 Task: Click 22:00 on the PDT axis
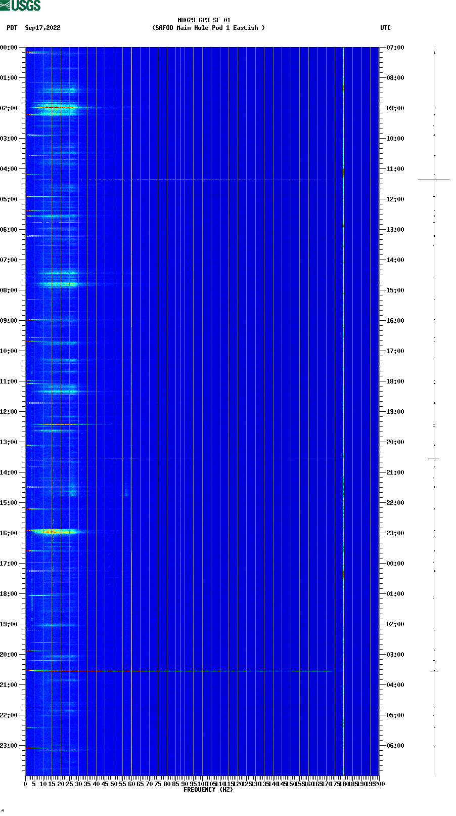pos(9,715)
